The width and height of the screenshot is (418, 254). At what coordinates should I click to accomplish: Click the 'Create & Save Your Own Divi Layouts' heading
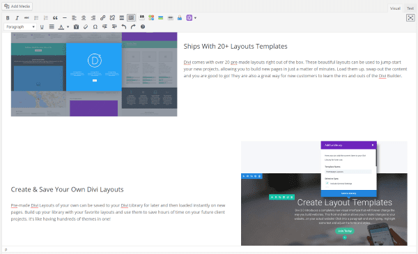tap(67, 189)
